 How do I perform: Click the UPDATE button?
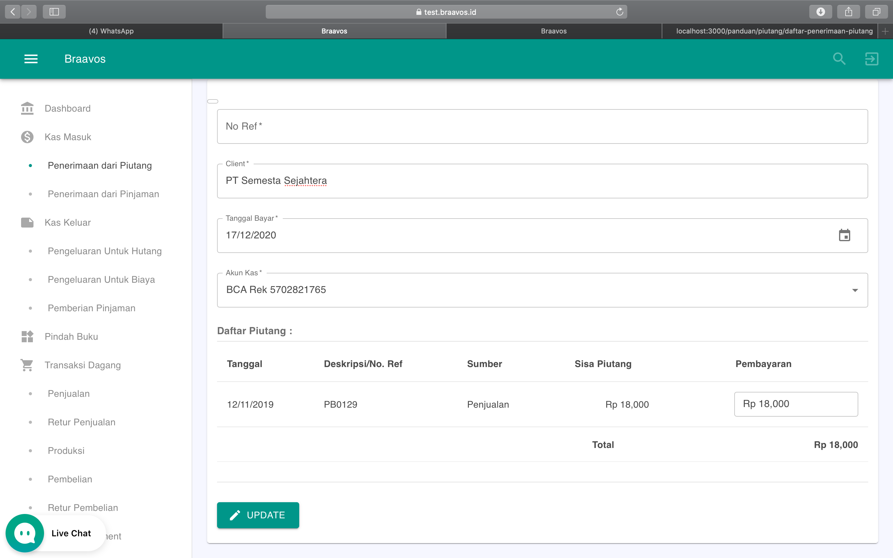click(258, 515)
